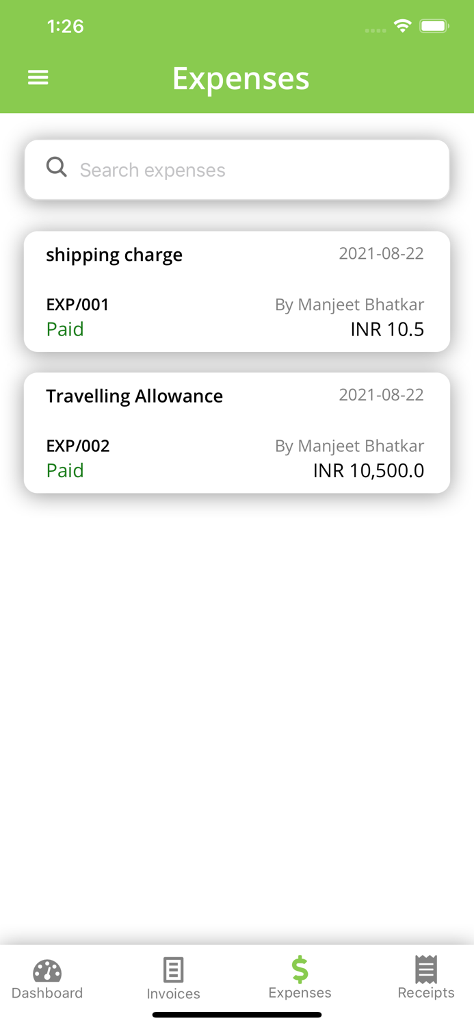Select the Dashboard icon in bottom navigation
Viewport: 474px width, 1027px height.
tap(47, 968)
